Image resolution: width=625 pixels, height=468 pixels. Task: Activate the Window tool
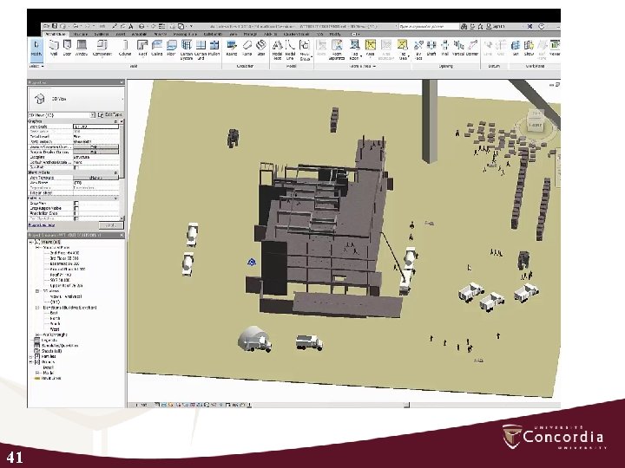[82, 49]
